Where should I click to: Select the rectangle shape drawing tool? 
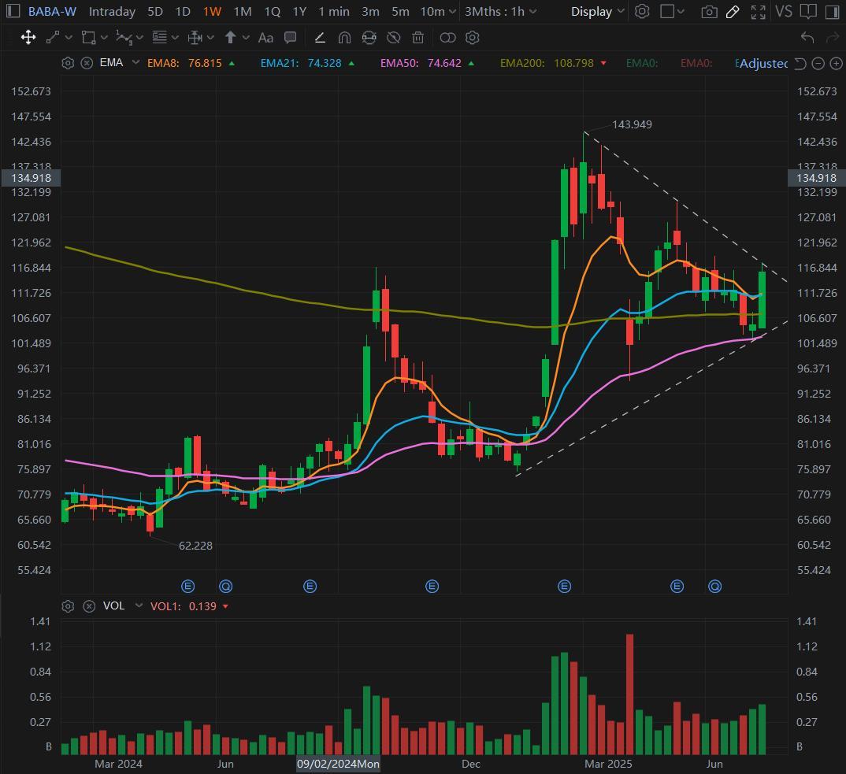click(88, 37)
